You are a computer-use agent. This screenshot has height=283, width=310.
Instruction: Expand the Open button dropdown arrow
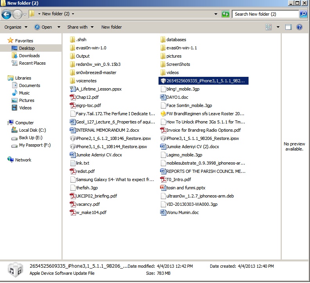tap(59, 27)
